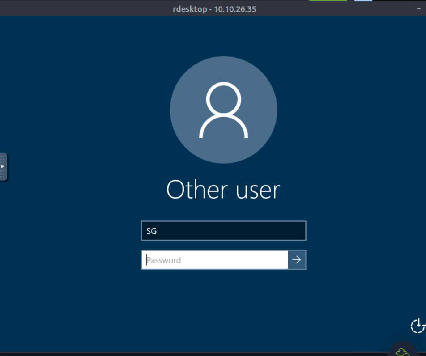Click the Other user label
426x356 pixels.
tap(223, 190)
